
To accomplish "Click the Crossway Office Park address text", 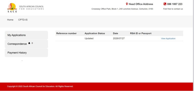I will [x=122, y=9].
